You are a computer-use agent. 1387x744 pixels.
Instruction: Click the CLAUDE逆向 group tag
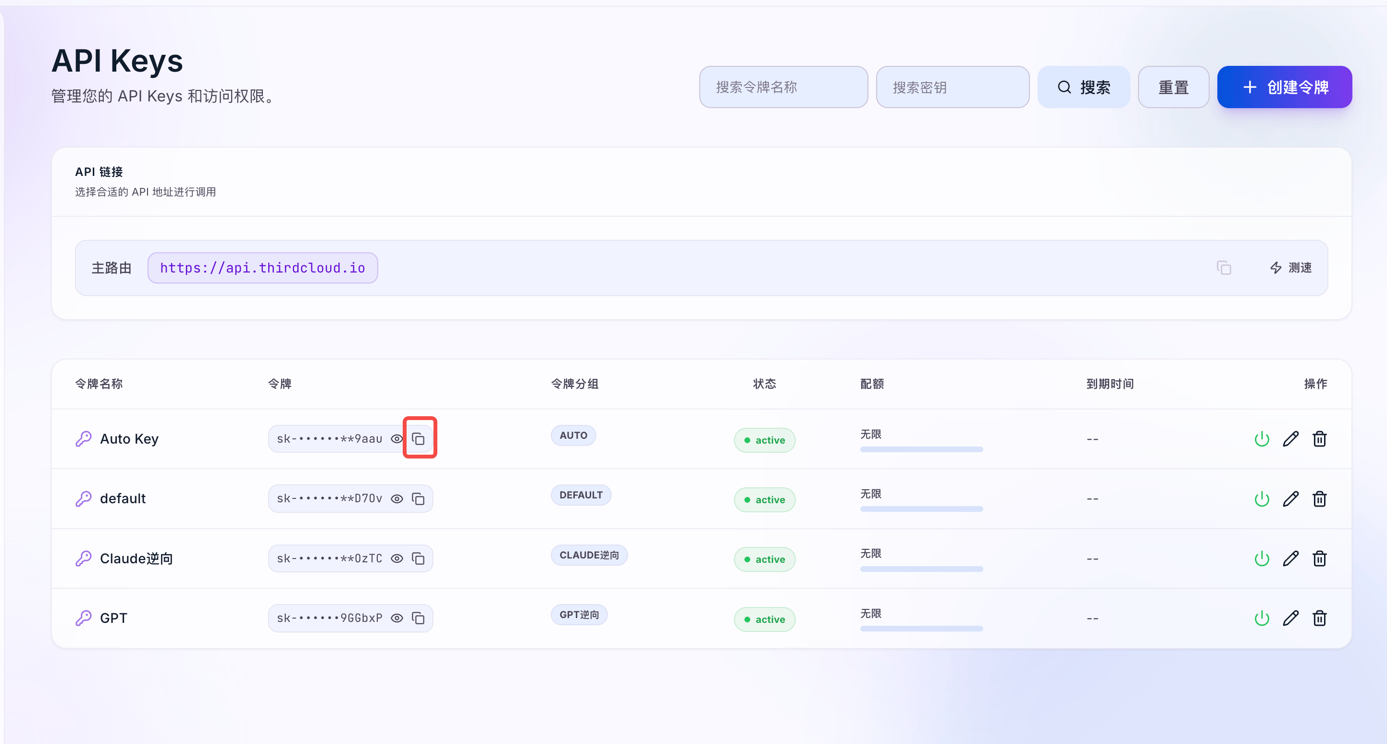point(589,555)
